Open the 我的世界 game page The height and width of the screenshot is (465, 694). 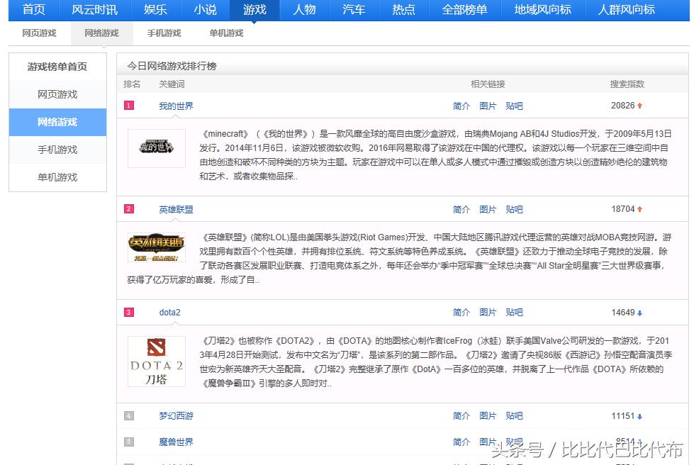coord(177,106)
